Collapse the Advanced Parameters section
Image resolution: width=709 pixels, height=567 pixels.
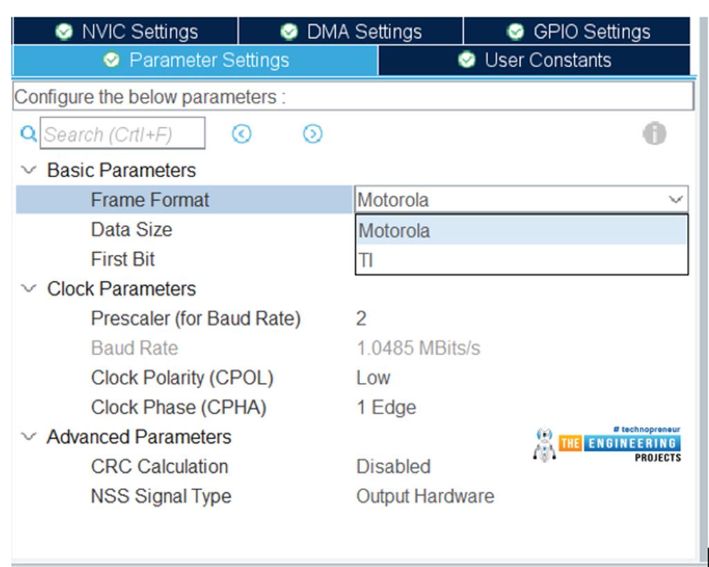tap(28, 437)
